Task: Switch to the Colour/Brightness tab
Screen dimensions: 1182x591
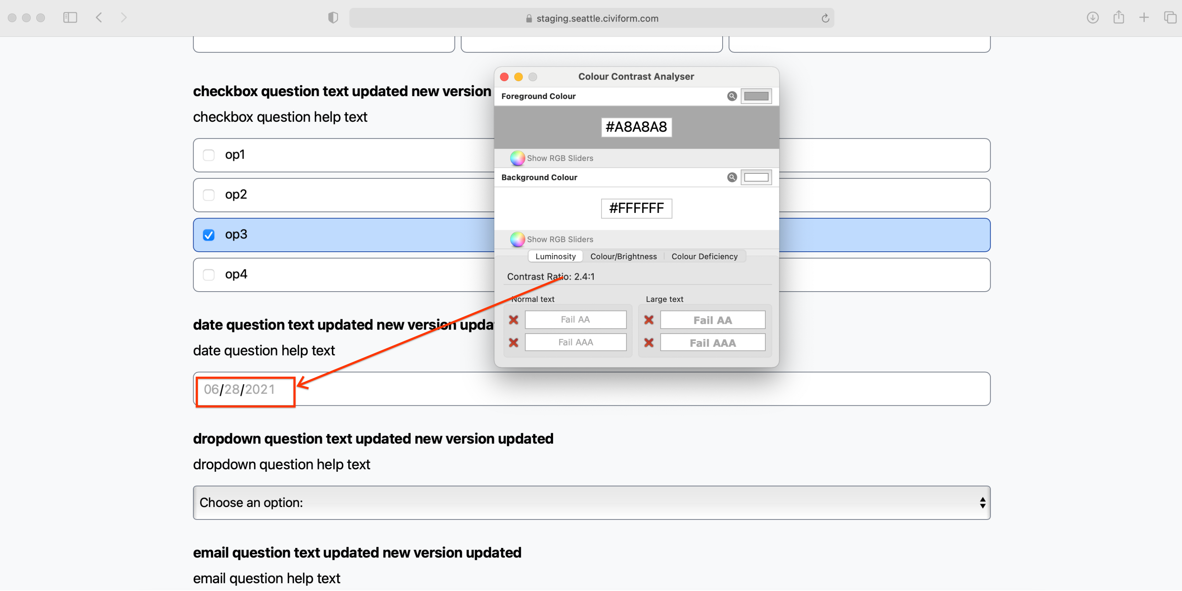Action: pos(624,256)
